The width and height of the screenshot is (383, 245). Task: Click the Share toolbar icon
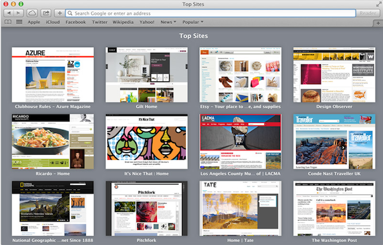coord(46,13)
